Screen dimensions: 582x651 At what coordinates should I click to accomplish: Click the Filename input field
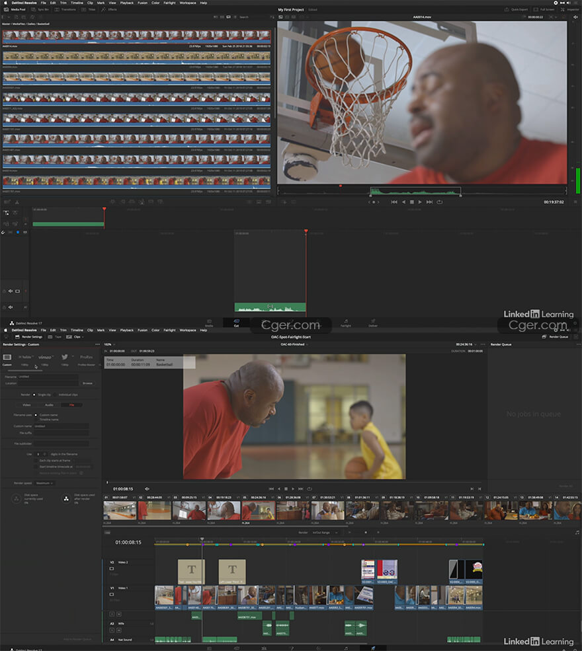(48, 377)
